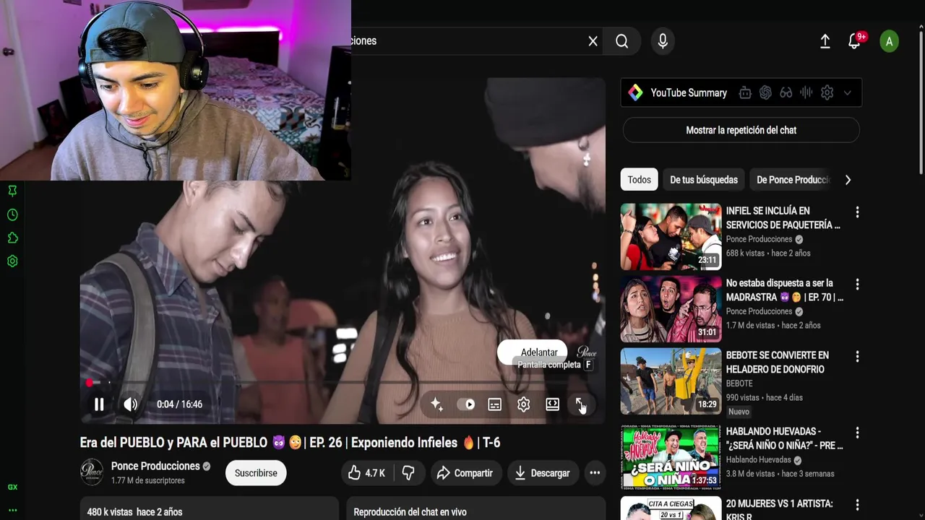Toggle subtitles in the video player
The width and height of the screenshot is (925, 520).
pos(495,404)
